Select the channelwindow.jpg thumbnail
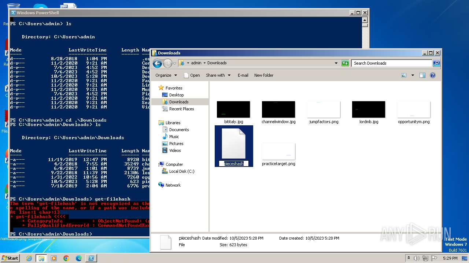The image size is (469, 263). [x=278, y=110]
